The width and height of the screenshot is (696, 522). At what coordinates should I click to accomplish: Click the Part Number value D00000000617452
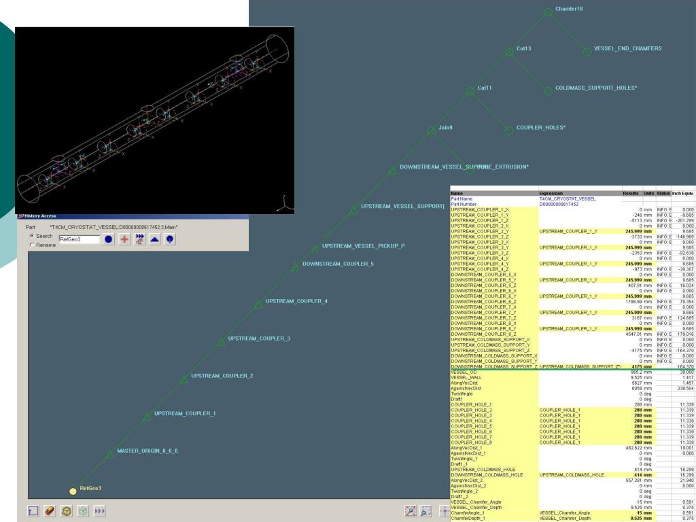click(559, 204)
